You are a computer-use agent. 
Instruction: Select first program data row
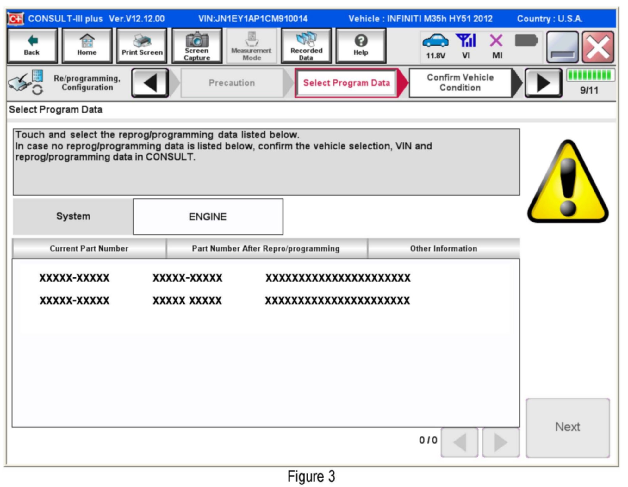(x=225, y=278)
